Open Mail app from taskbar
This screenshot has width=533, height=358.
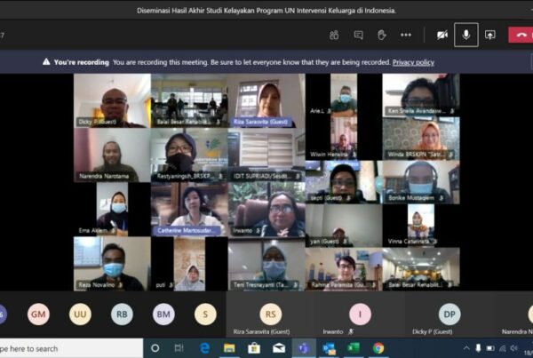(279, 348)
